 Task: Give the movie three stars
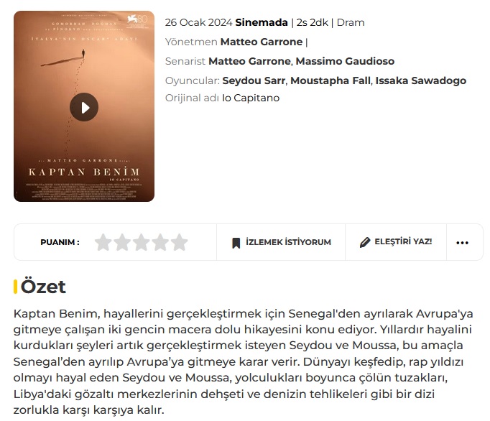point(142,242)
